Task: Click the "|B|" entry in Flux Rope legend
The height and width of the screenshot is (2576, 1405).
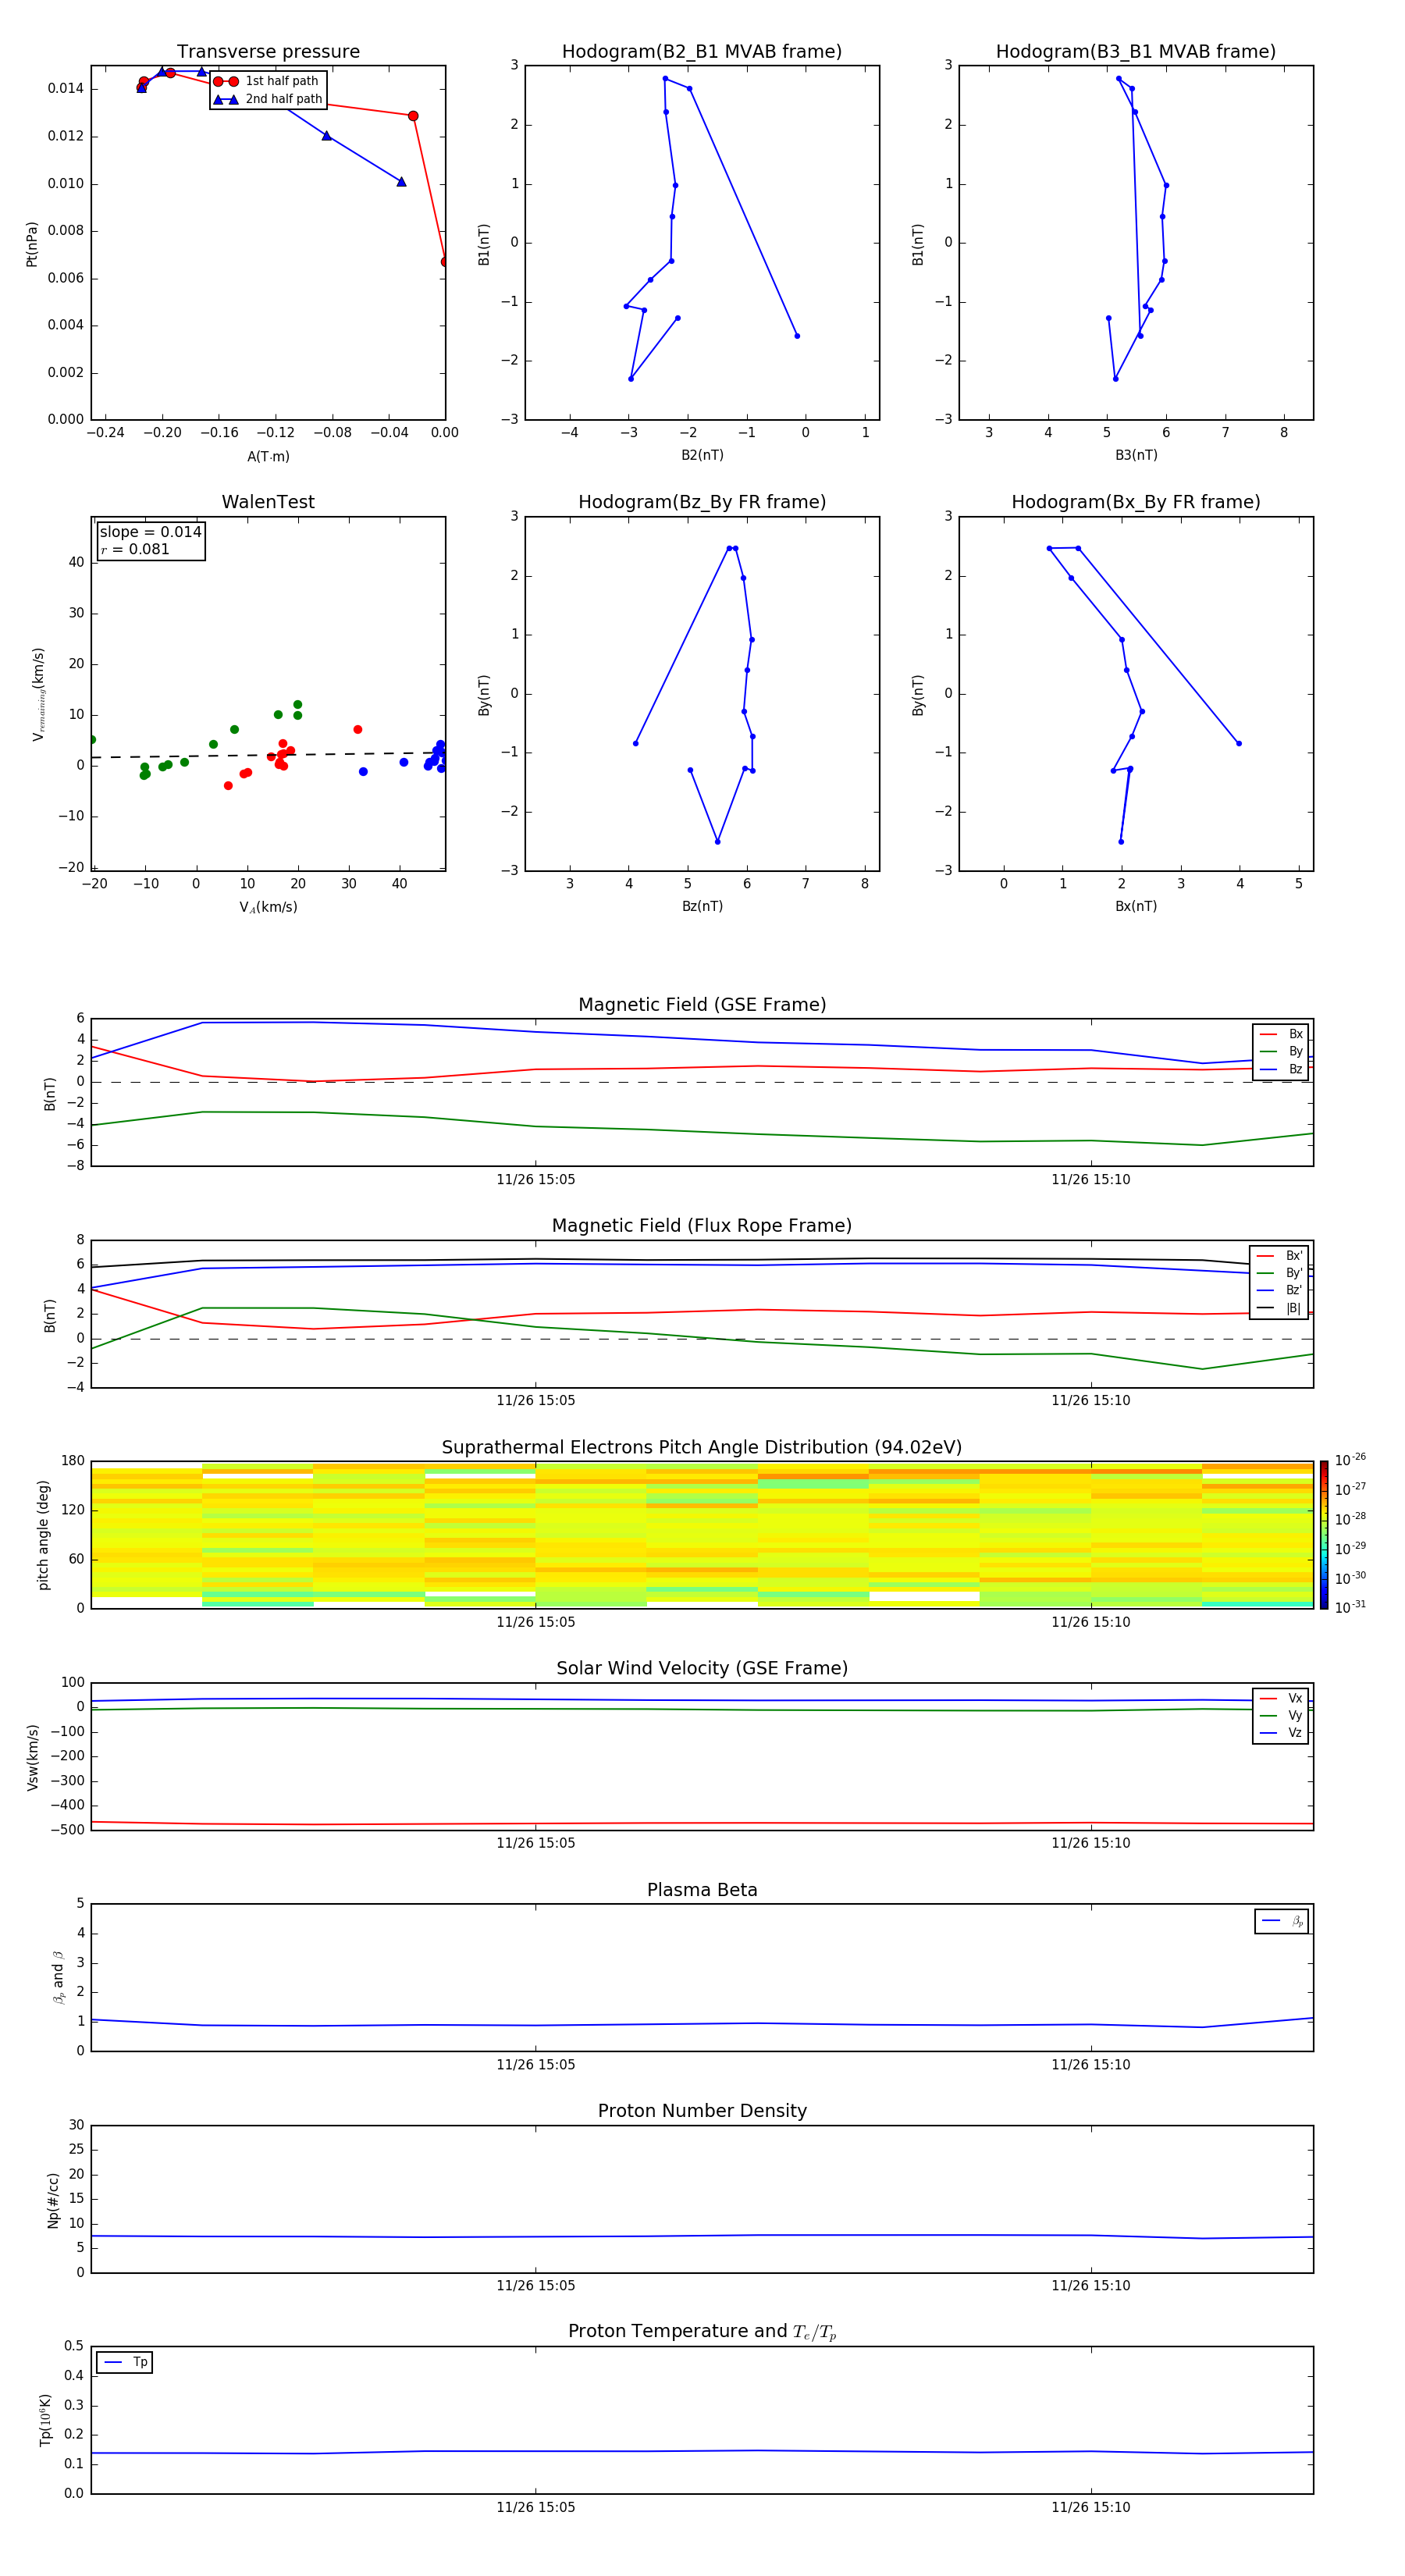Action: point(1280,1308)
